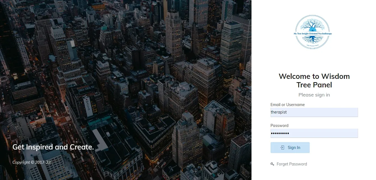Viewport: 376px width, 180px height.
Task: Click the Copyright 2017-23 text
Action: point(31,162)
